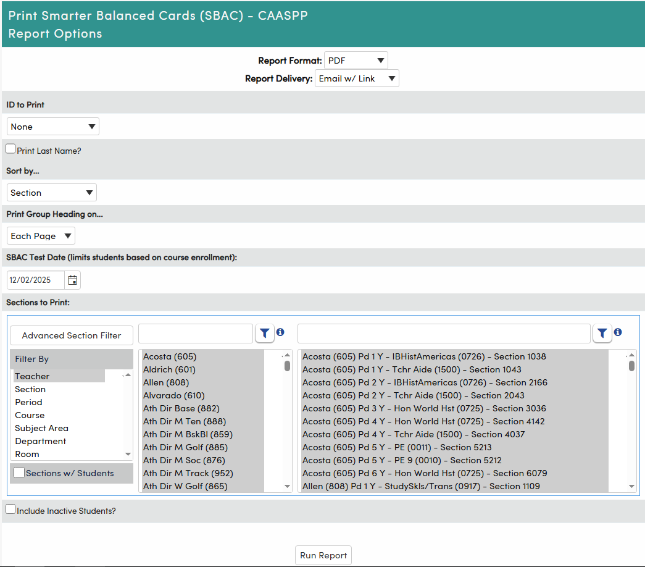
Task: Select teacher Aldrich (601)
Action: [203, 370]
